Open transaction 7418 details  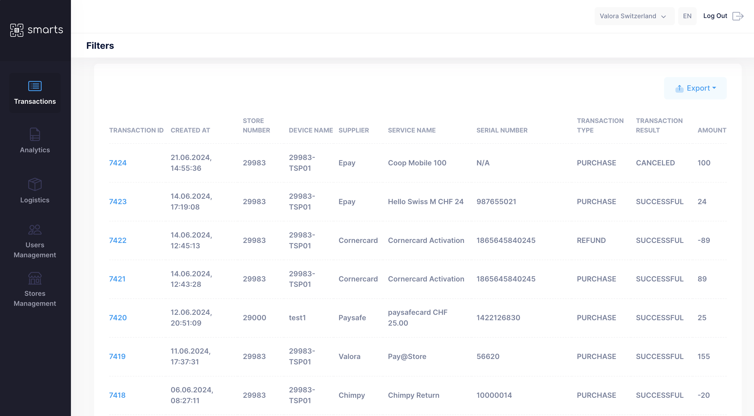pos(117,395)
